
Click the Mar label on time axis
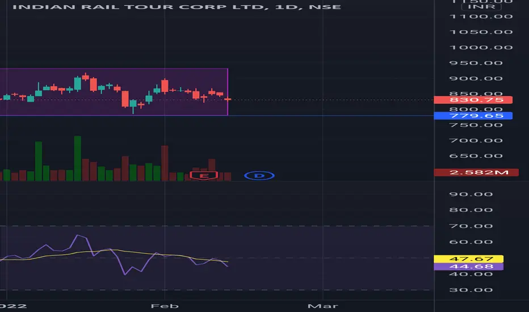point(322,306)
